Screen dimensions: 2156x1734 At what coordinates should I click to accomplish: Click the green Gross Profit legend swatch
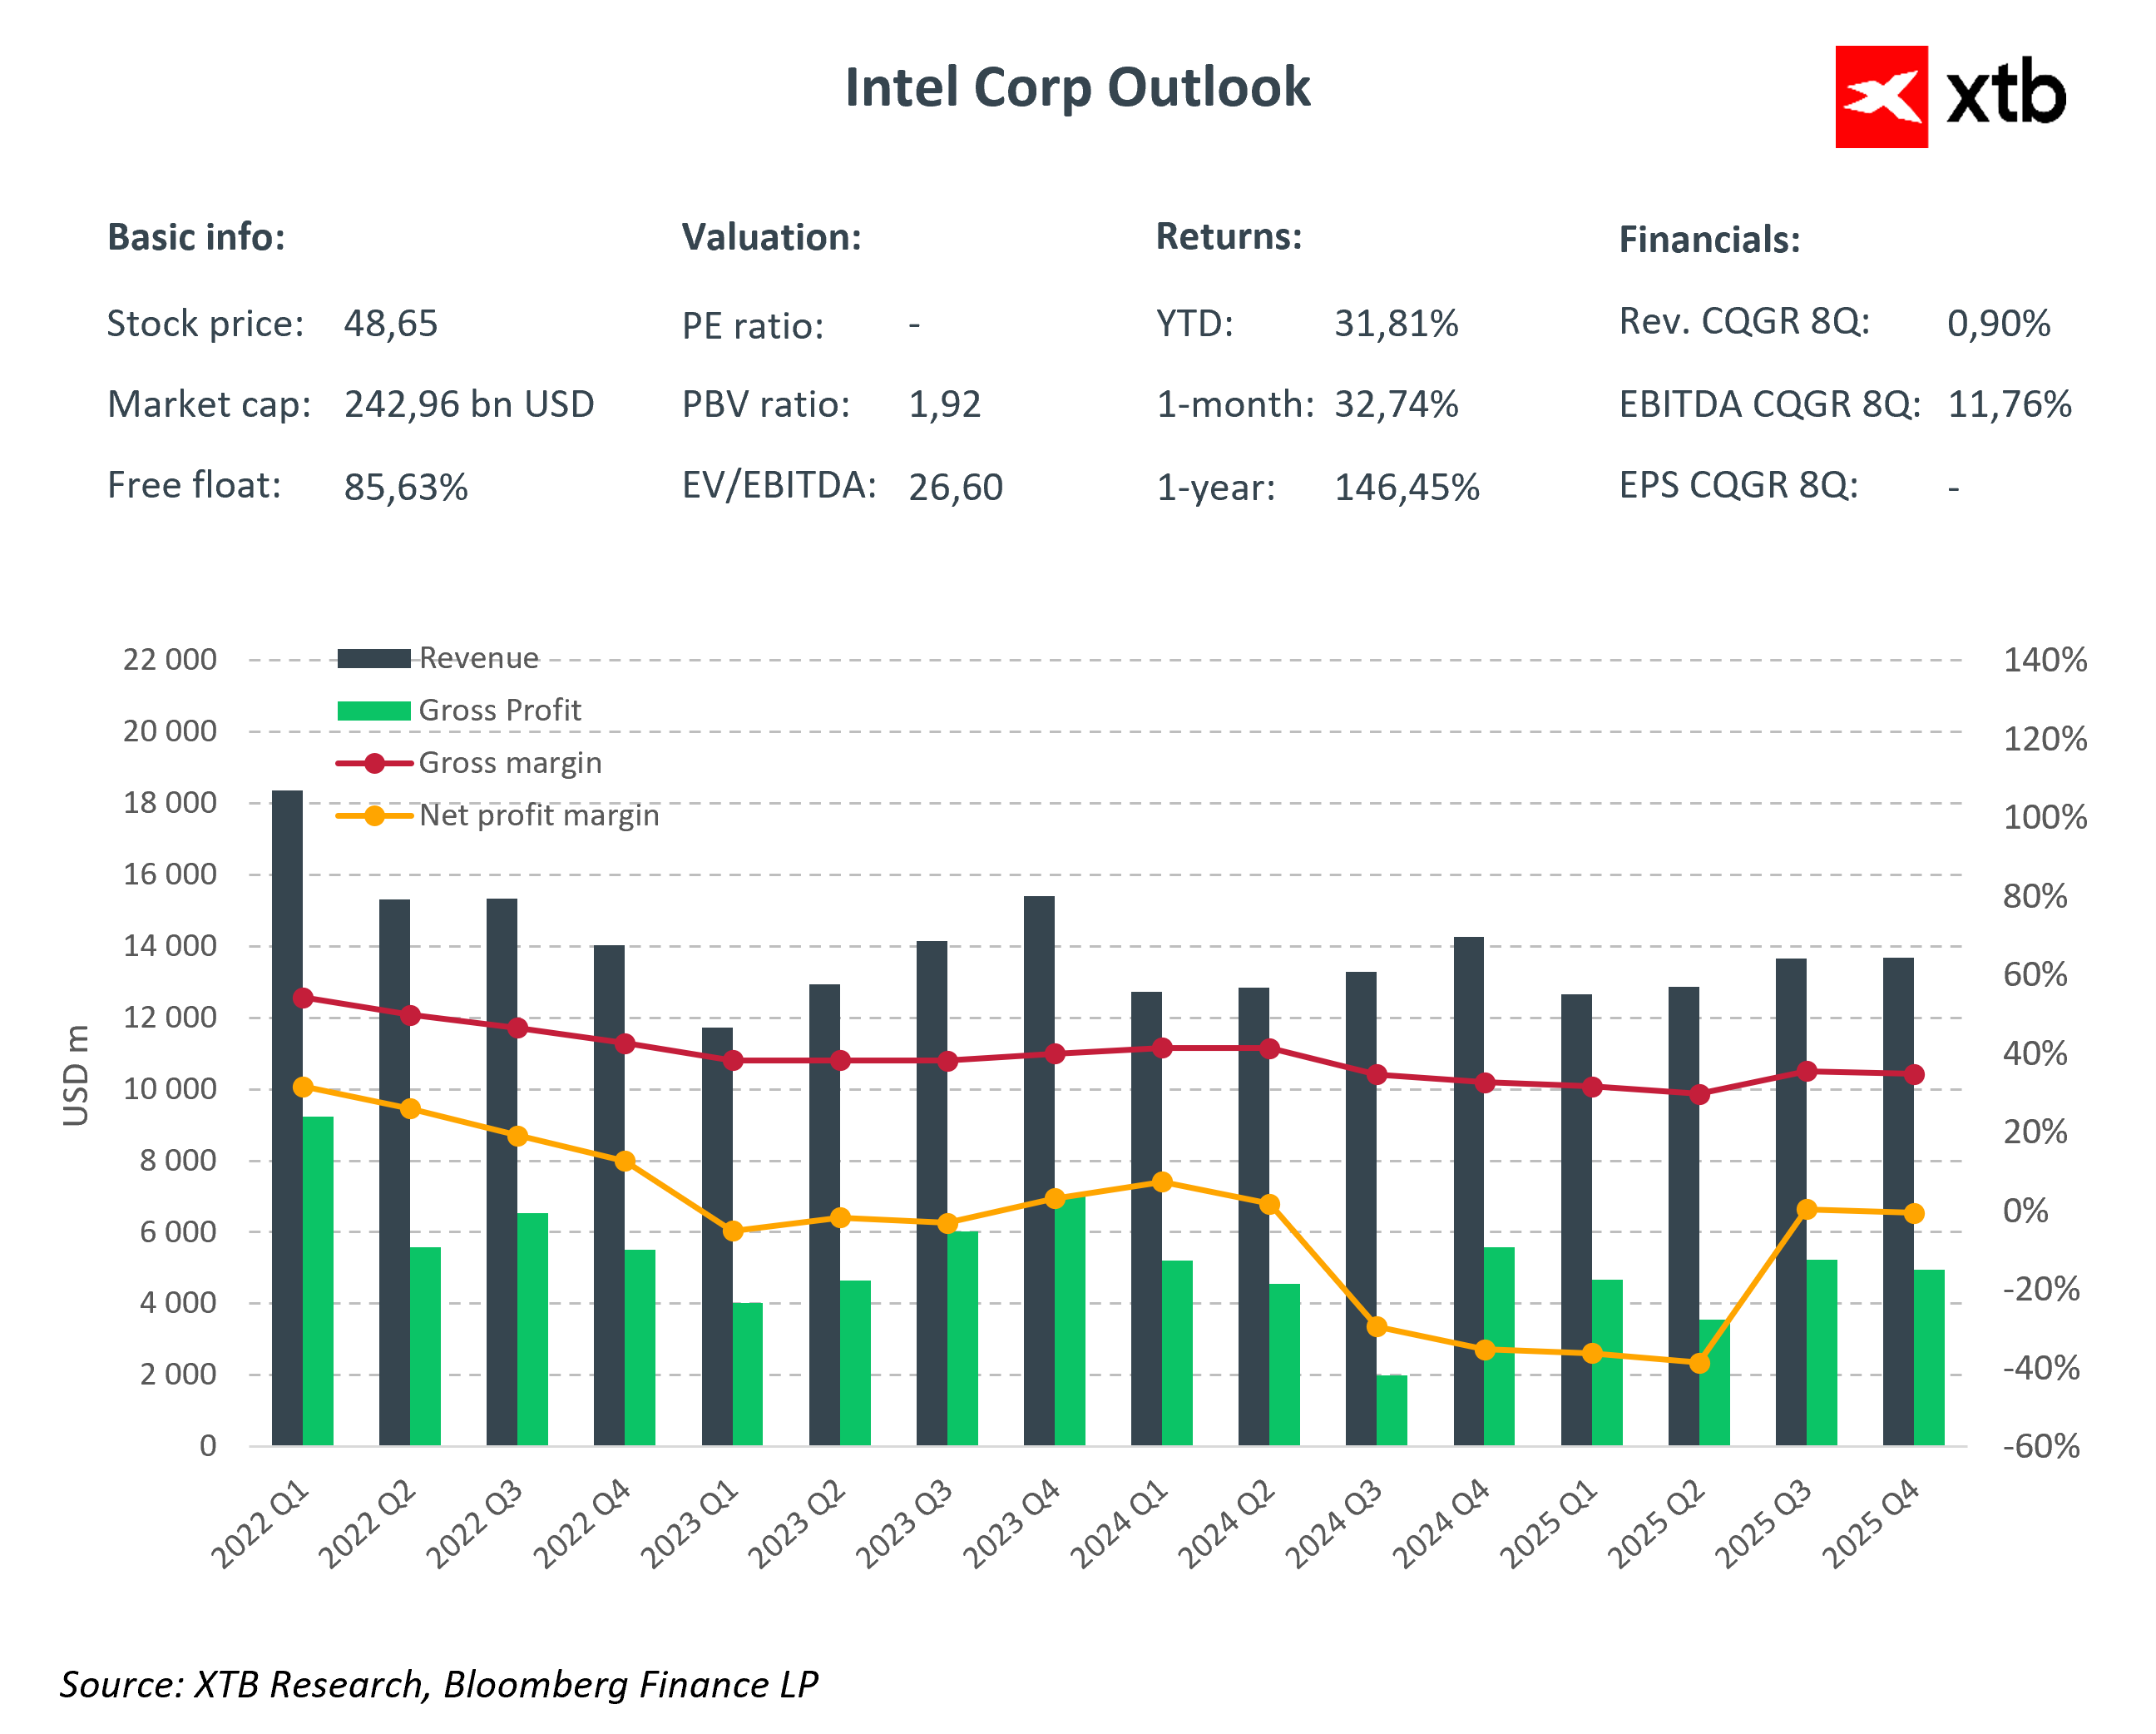374,711
